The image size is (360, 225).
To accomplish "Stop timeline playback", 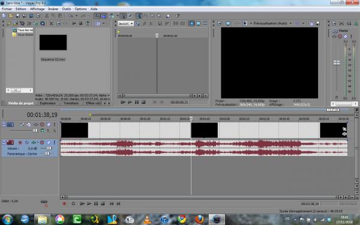I will point(103,203).
